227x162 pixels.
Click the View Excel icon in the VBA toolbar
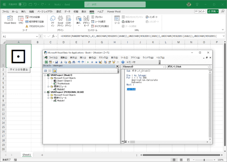point(46,62)
